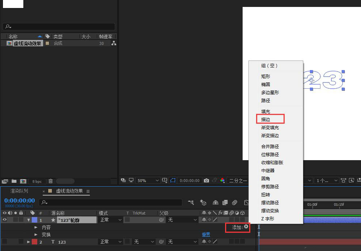This screenshot has height=251, width=361.
Task: Select the show channels color icon
Action: [223, 180]
